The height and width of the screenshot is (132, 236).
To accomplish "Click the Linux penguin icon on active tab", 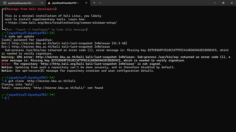I will coord(49,3).
